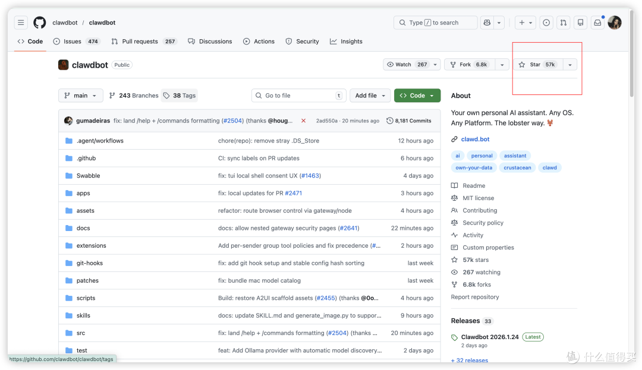Open the Swabble folder
The width and height of the screenshot is (642, 370).
point(88,176)
